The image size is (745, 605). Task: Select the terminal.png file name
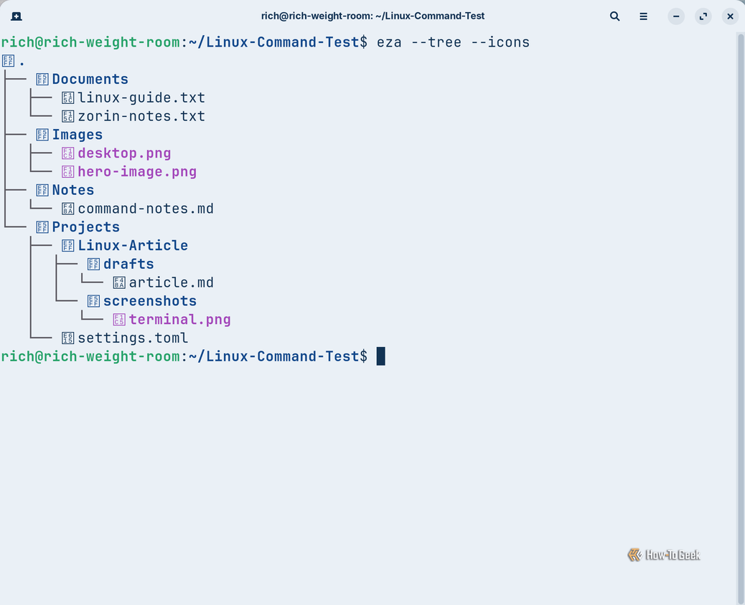click(x=180, y=320)
